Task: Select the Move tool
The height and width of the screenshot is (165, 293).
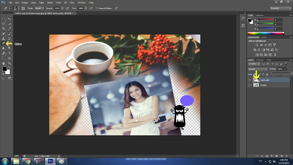Action: [x=9, y=19]
